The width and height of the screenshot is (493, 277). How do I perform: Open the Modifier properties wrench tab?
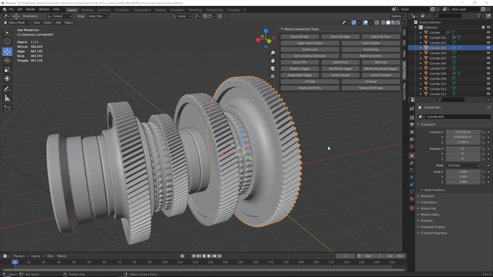tap(412, 163)
